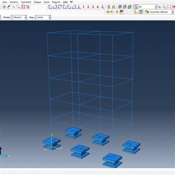Open the Help menu
This screenshot has height=175, width=175.
point(65,2)
